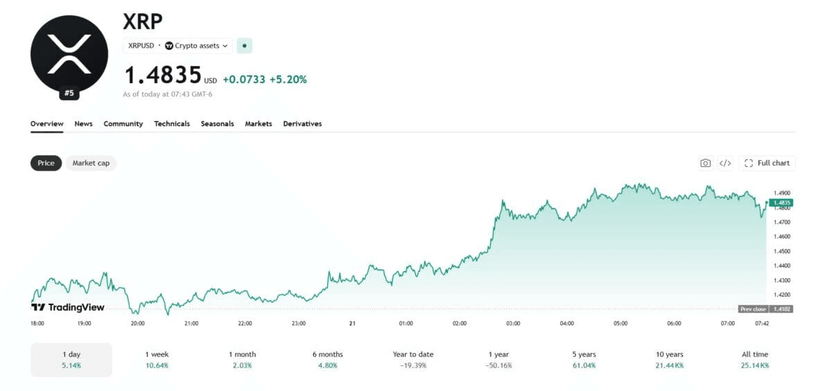
Task: Click the +5.20% change value
Action: (288, 79)
